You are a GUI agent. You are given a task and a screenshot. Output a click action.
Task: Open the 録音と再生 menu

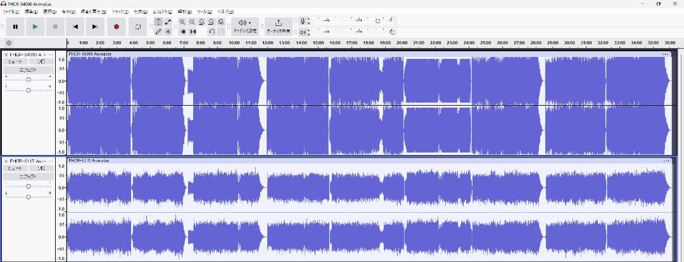tap(93, 11)
